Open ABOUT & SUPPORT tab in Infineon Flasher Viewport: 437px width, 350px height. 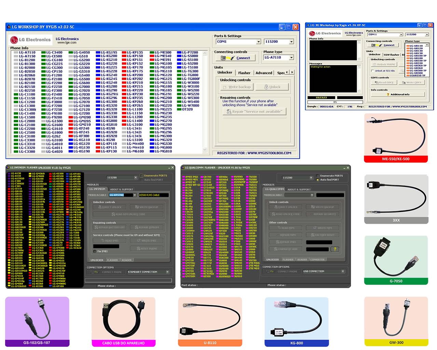[x=122, y=189]
